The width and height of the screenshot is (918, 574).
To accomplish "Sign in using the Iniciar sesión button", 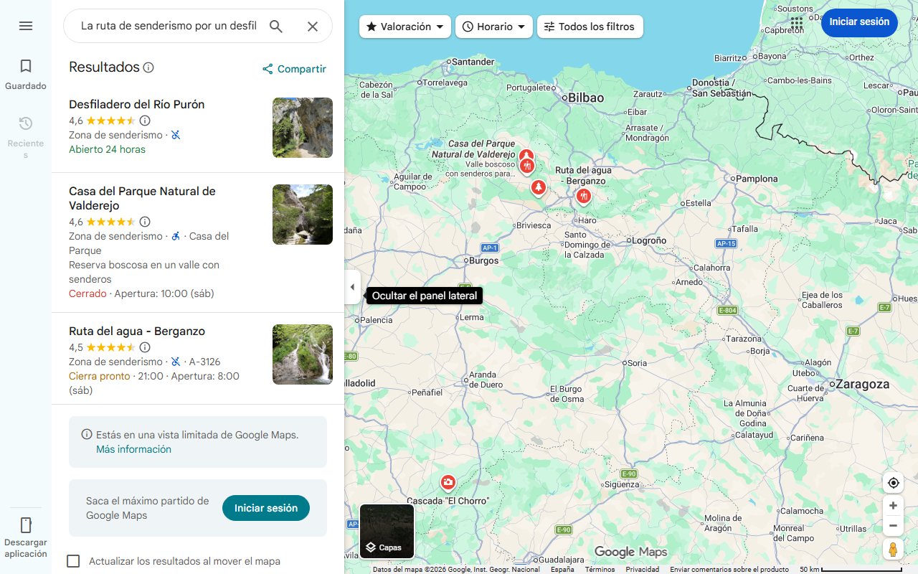I will point(859,22).
